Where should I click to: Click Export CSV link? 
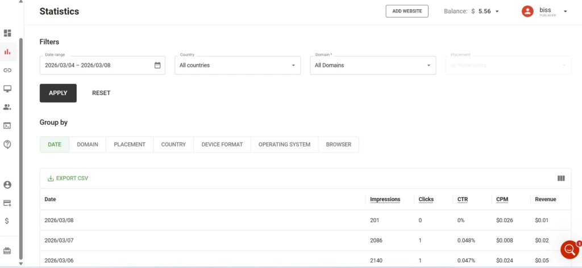point(68,178)
